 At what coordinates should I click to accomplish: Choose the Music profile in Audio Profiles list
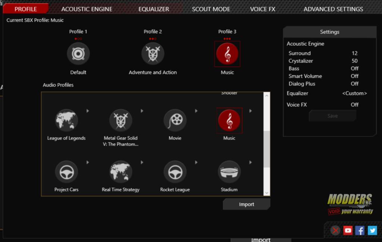coord(229,120)
